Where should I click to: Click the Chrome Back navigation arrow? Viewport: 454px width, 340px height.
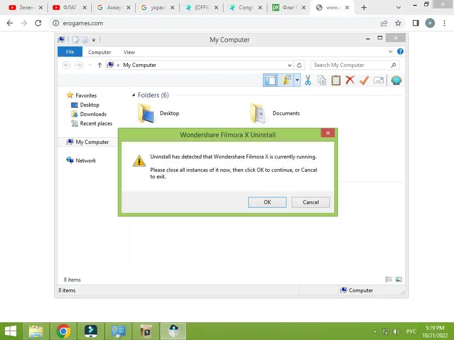(10, 23)
